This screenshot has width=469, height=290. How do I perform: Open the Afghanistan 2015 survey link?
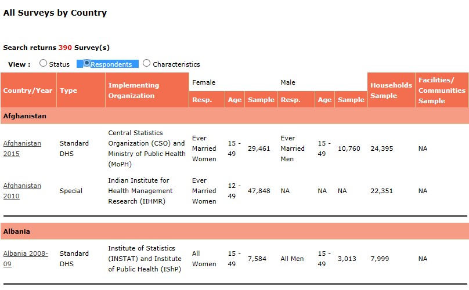pyautogui.click(x=22, y=148)
